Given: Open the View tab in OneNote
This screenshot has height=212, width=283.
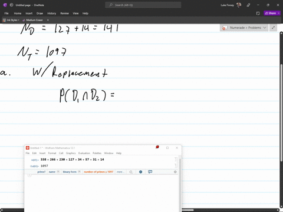Looking at the screenshot, I should [75, 14].
